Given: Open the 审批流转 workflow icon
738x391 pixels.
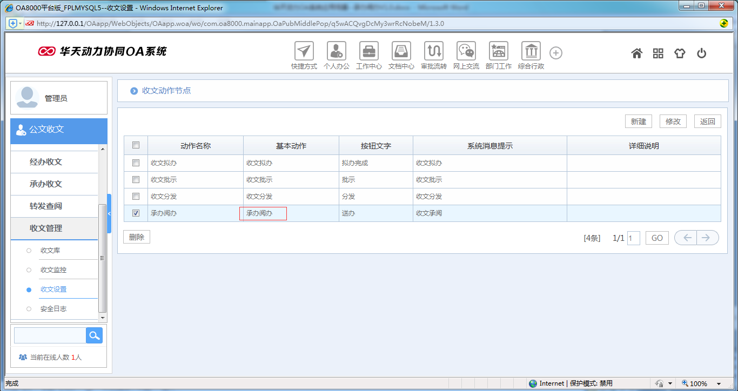Looking at the screenshot, I should point(434,51).
